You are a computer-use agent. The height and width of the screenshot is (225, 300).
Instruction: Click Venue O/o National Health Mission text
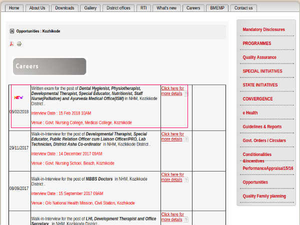83,203
